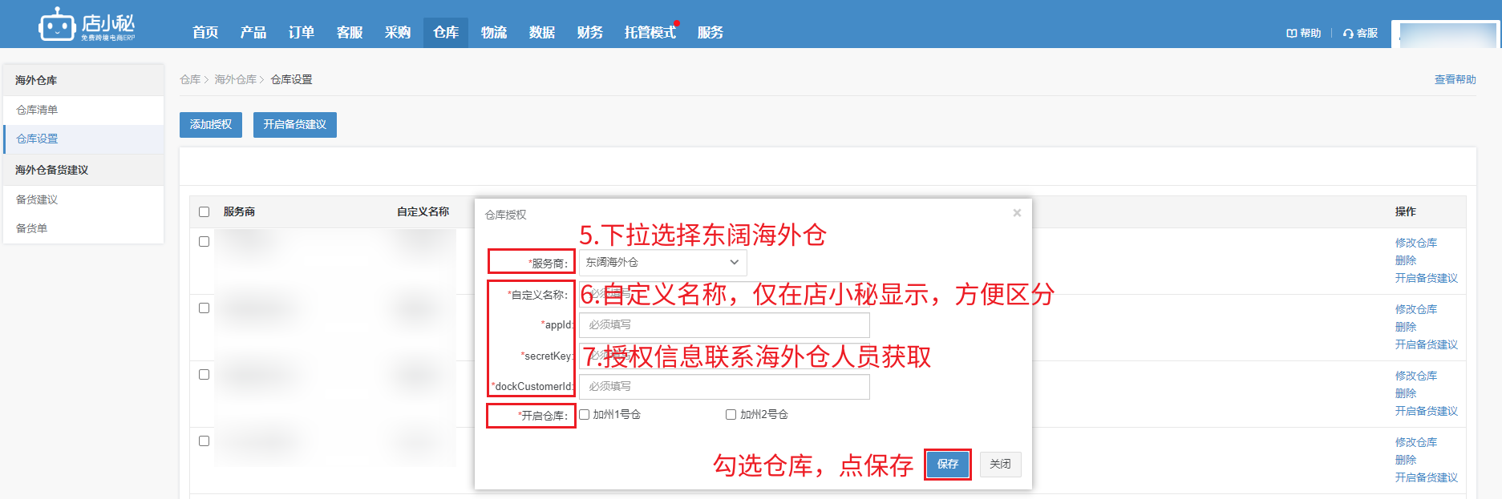
Task: Tick the third row checkbox in the table
Action: [204, 374]
